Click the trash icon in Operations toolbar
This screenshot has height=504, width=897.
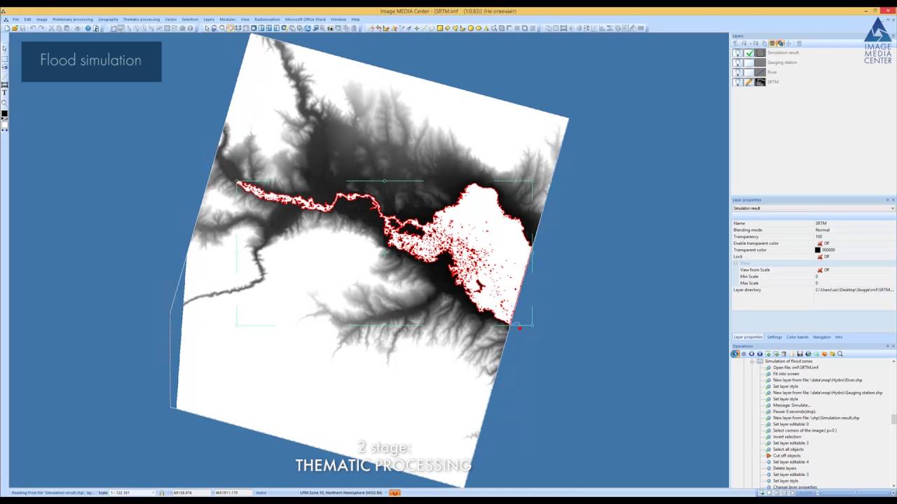(784, 354)
